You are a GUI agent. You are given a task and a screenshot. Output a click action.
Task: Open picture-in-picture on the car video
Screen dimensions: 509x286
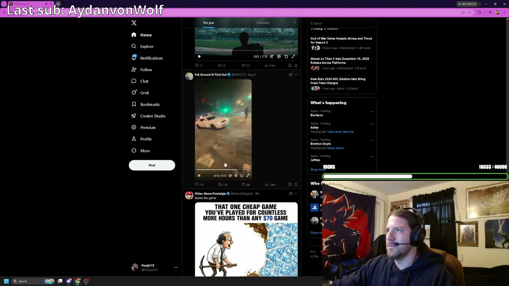[241, 176]
